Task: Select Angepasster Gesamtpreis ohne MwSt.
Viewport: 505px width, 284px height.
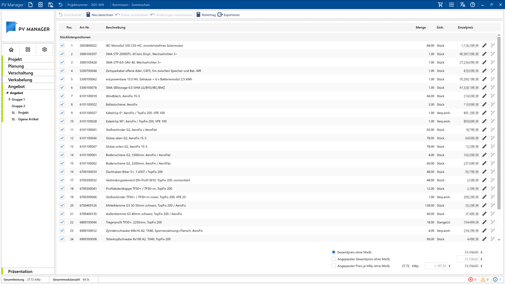Action: pos(334,259)
